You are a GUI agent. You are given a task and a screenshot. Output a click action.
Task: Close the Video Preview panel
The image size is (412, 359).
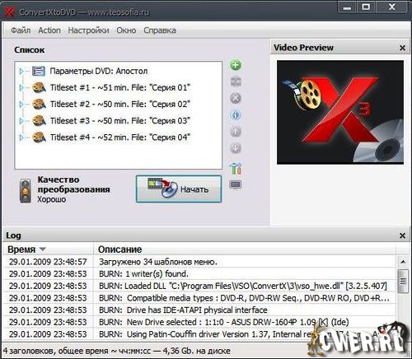pos(402,48)
